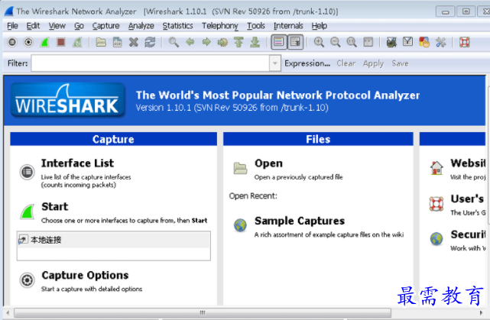Screen dimensions: 490x320
Task: Find a packet with magnifier icon
Action: (x=174, y=42)
